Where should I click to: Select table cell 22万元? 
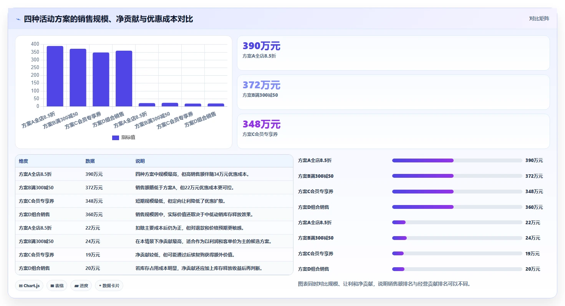pos(93,228)
